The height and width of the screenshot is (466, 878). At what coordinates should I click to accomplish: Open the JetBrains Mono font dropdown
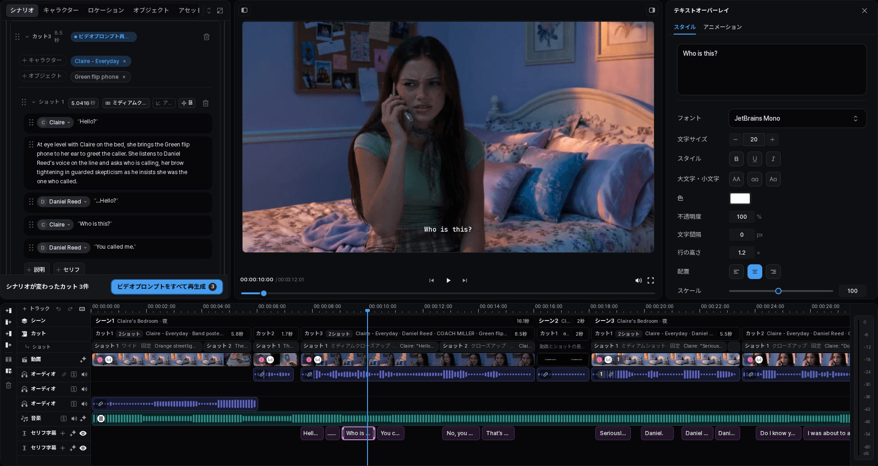pos(797,118)
